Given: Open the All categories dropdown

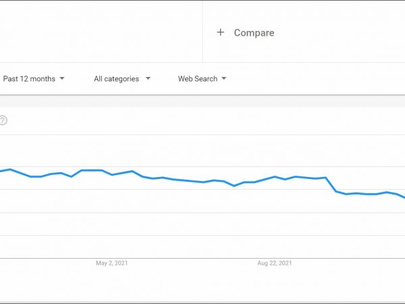Looking at the screenshot, I should (x=117, y=79).
